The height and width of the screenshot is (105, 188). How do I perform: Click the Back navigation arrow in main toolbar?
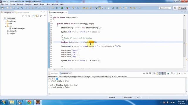point(134,8)
